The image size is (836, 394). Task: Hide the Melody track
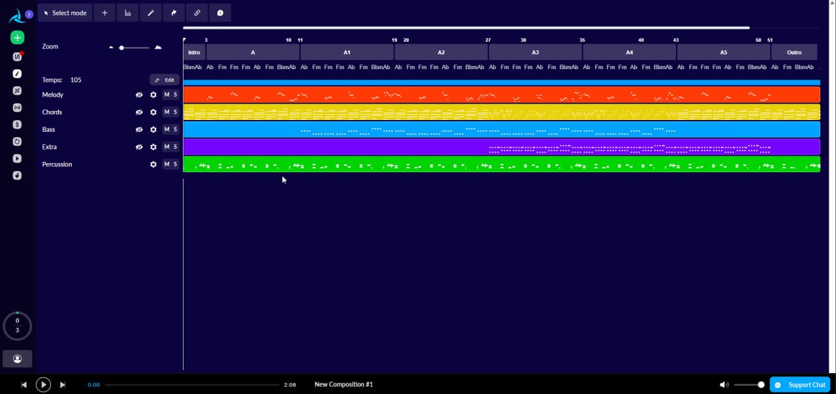pos(139,95)
